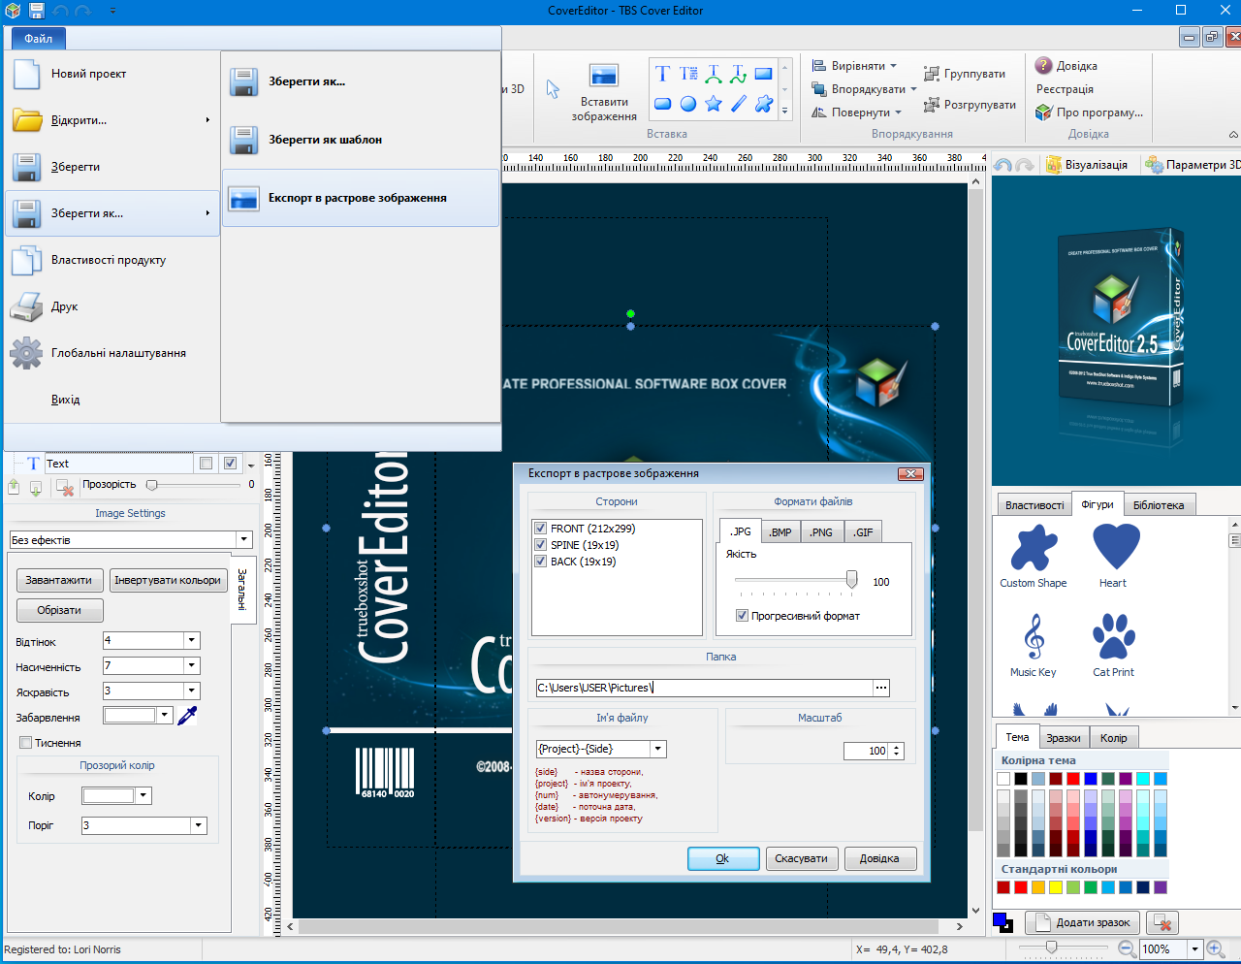Move layer down with green arrow

36,487
